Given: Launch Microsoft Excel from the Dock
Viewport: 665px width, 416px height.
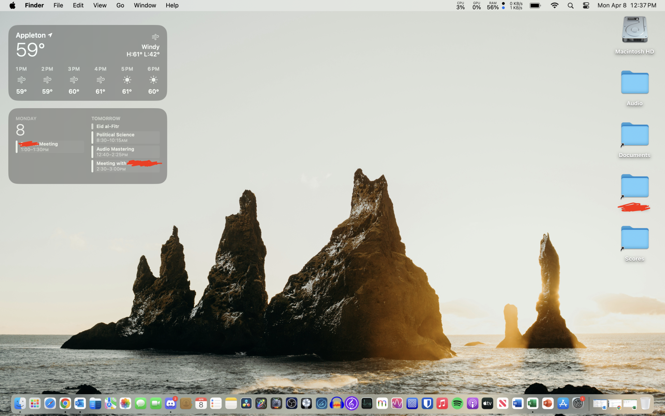Looking at the screenshot, I should point(533,404).
